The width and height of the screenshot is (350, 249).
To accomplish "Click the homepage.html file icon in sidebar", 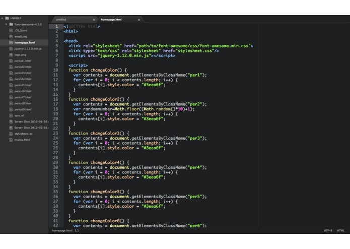I will click(11, 42).
